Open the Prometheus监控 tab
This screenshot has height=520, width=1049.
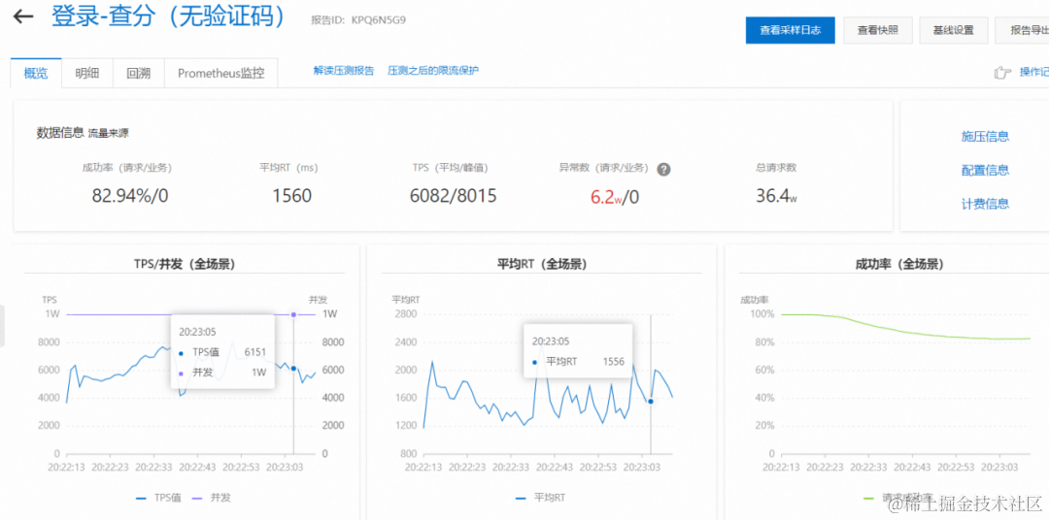(220, 74)
